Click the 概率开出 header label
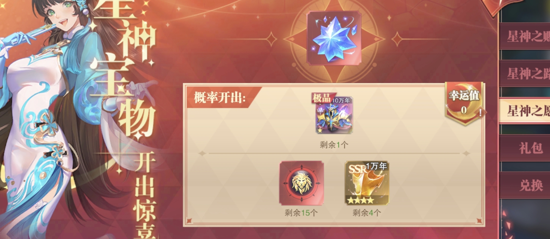Screen dimensions: 550x239 220,98
